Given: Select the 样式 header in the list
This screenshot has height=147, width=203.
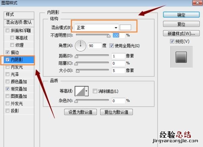Looking at the screenshot, I should 19,15.
